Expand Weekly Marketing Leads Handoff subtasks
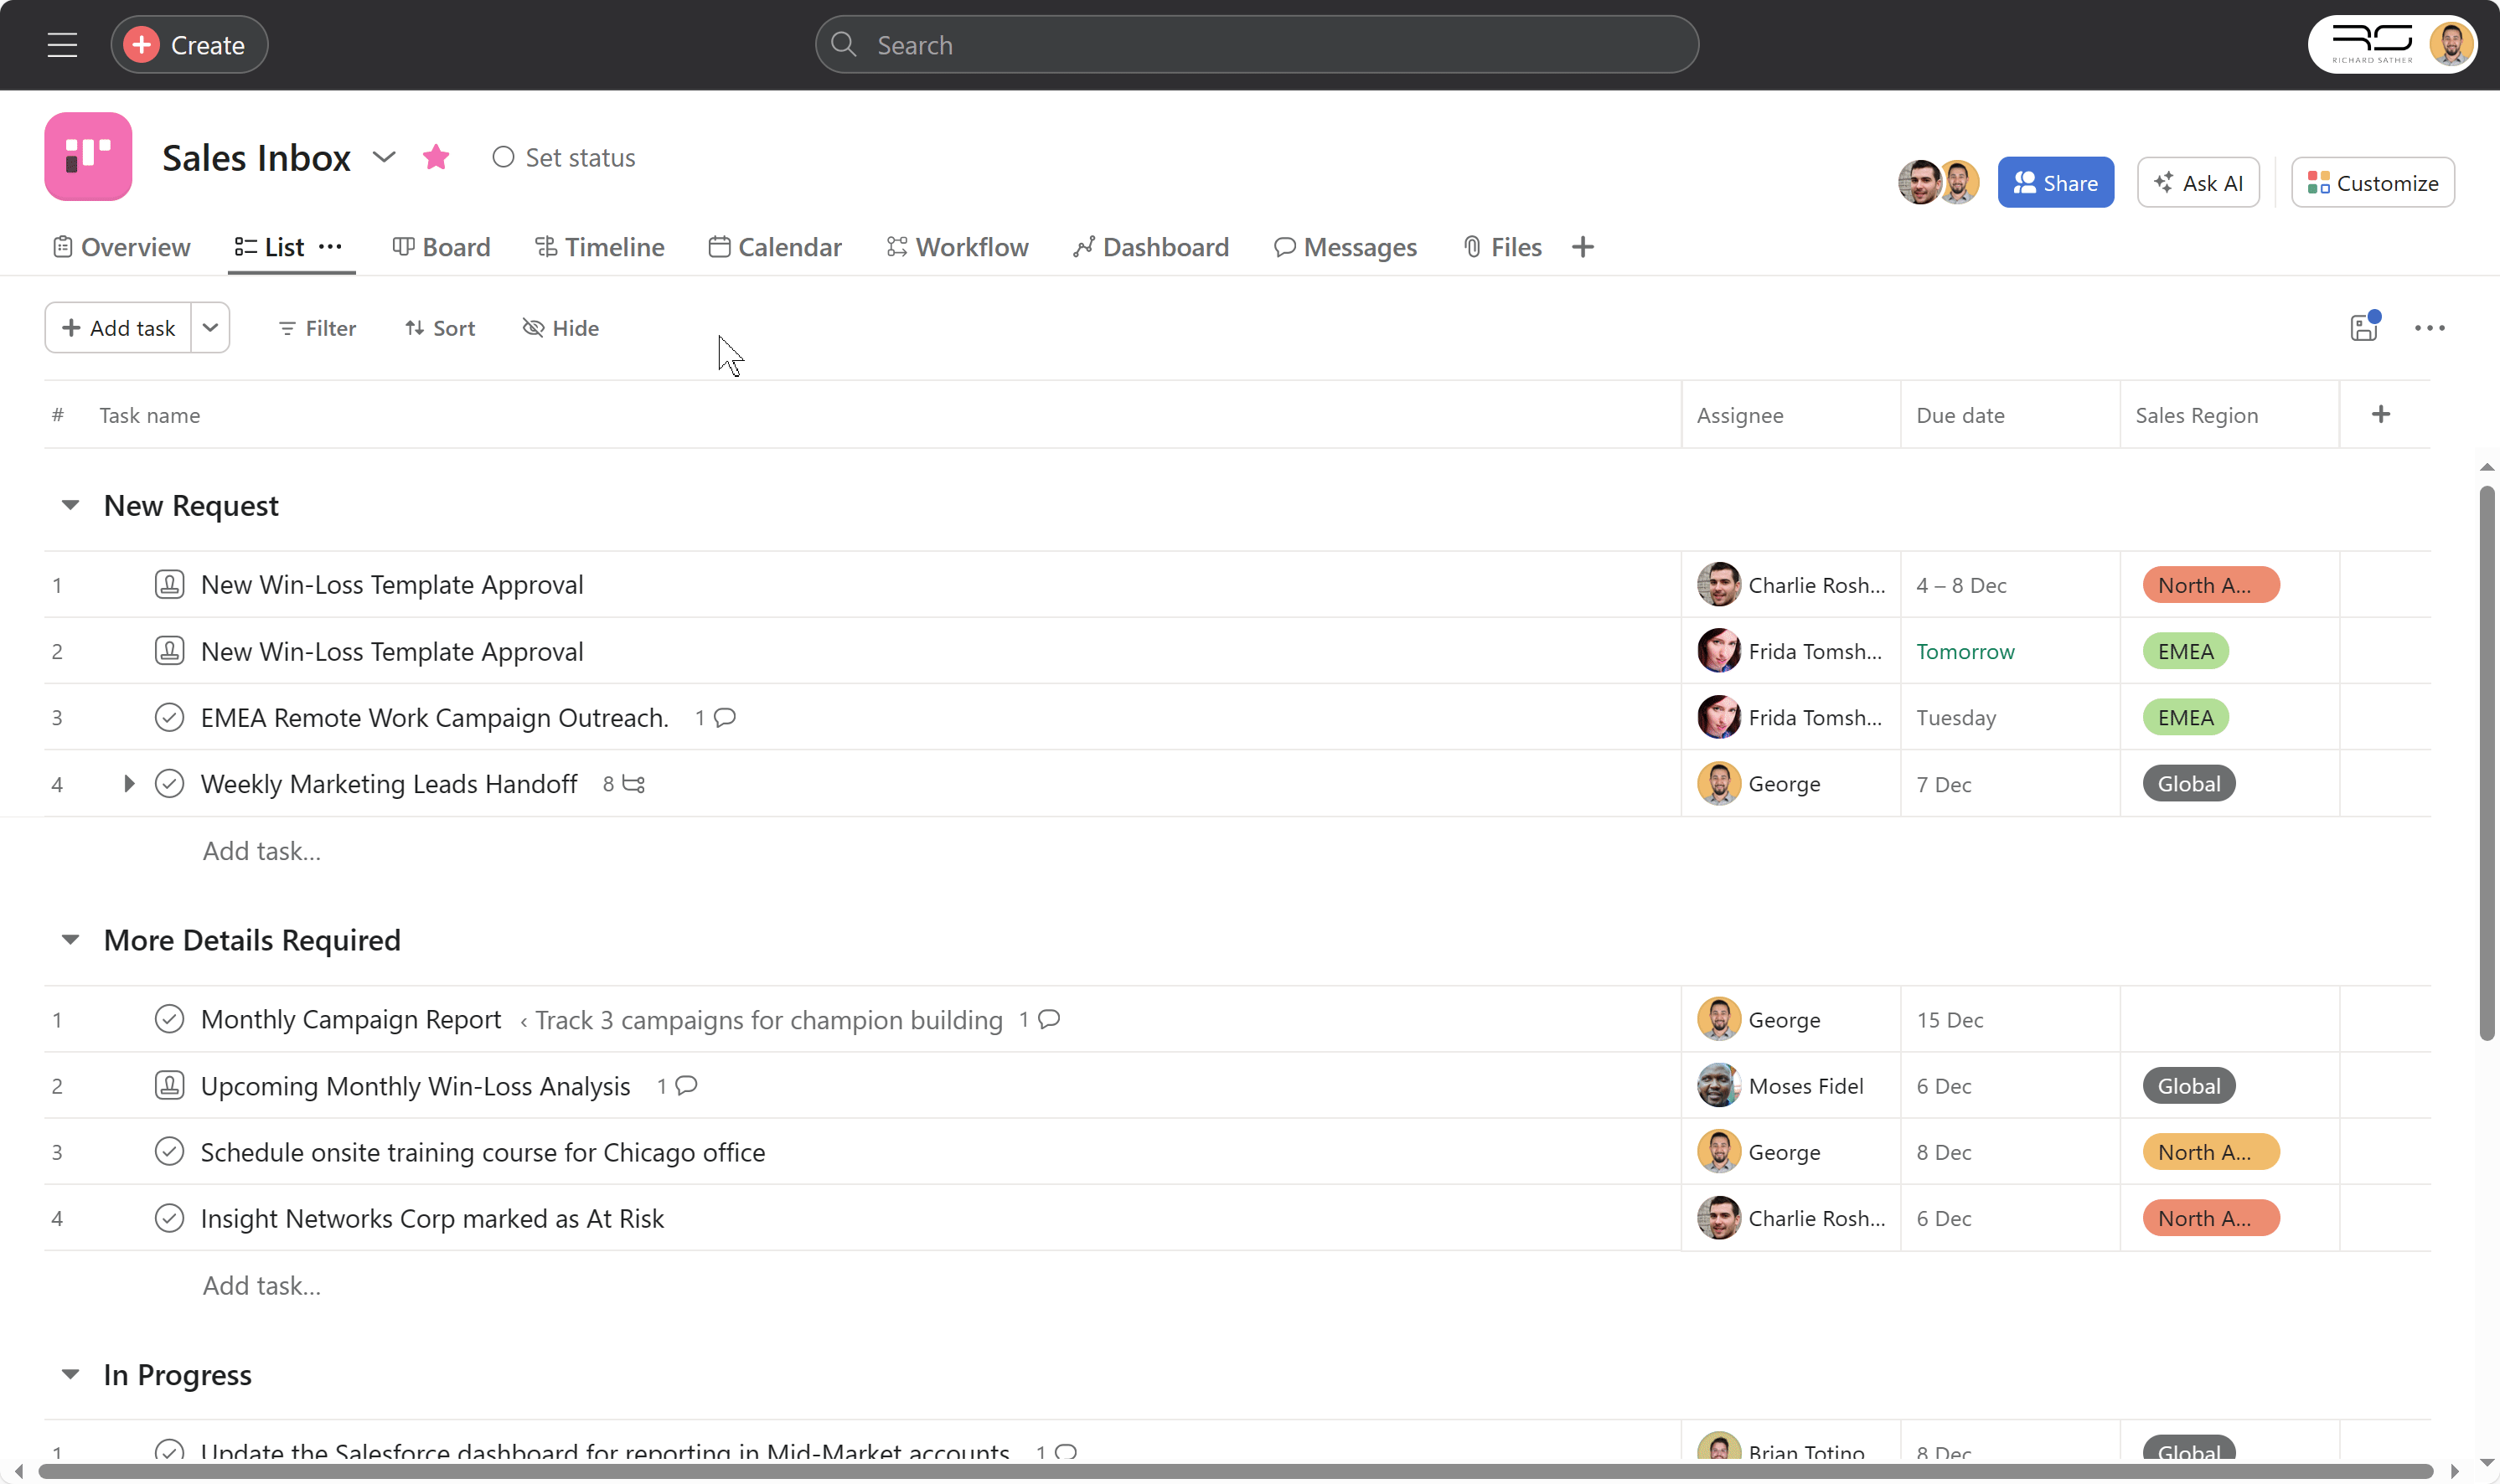Screen dimensions: 2500x1484 point(128,784)
